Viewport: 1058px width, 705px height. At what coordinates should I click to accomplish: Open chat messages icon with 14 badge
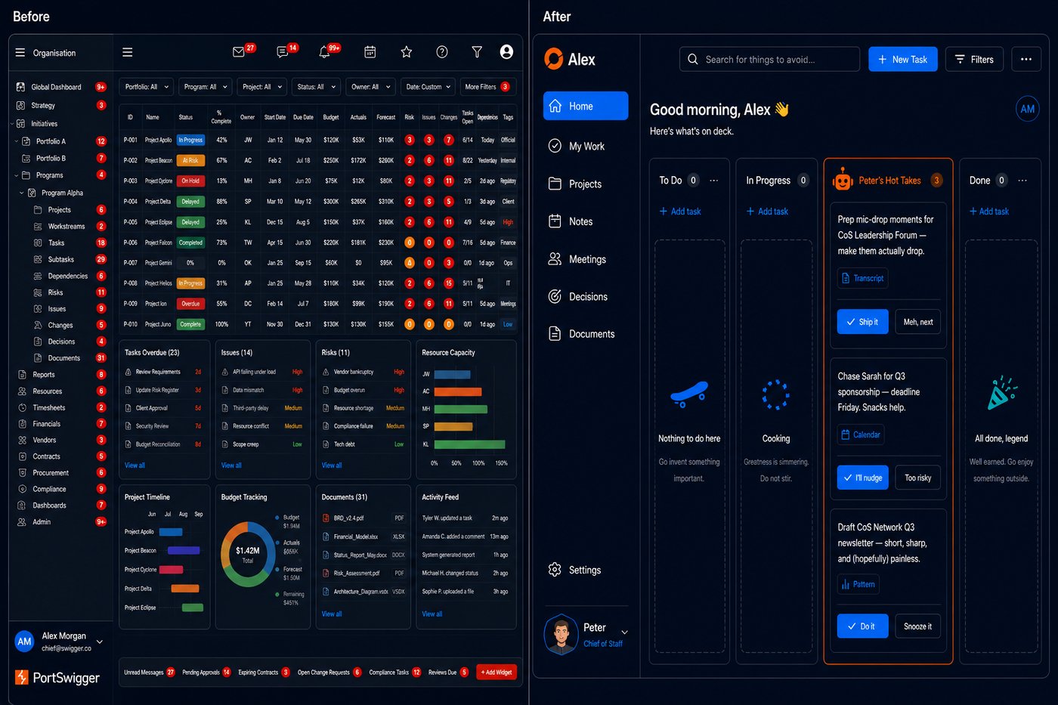(x=282, y=52)
